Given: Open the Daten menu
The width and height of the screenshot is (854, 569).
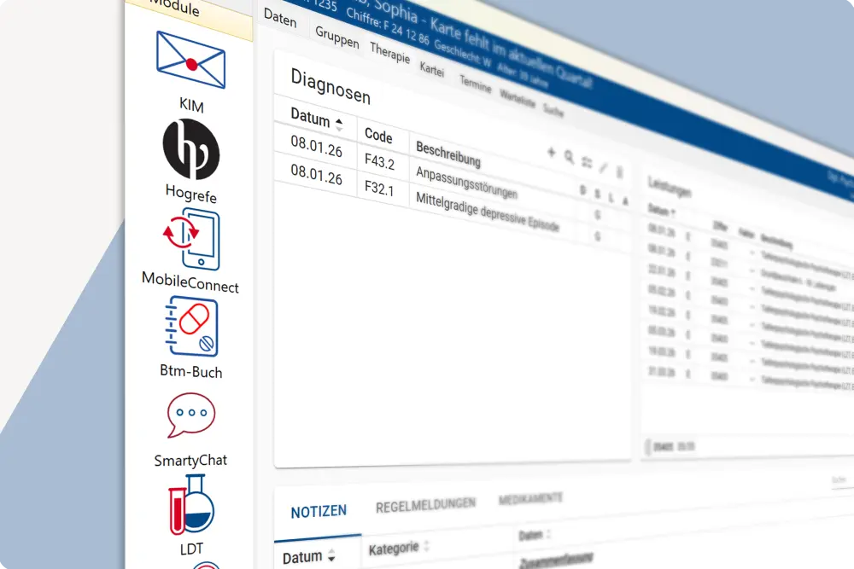Looking at the screenshot, I should [280, 18].
